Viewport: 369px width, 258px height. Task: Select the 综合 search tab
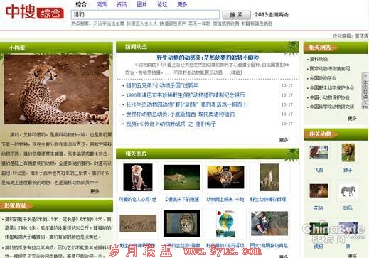[x=81, y=4]
